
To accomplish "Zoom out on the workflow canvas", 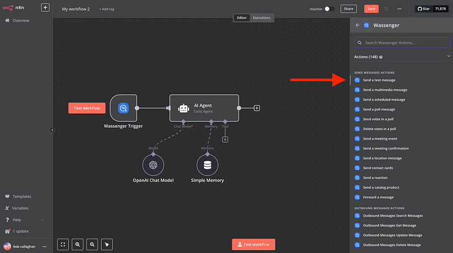I will pos(92,245).
